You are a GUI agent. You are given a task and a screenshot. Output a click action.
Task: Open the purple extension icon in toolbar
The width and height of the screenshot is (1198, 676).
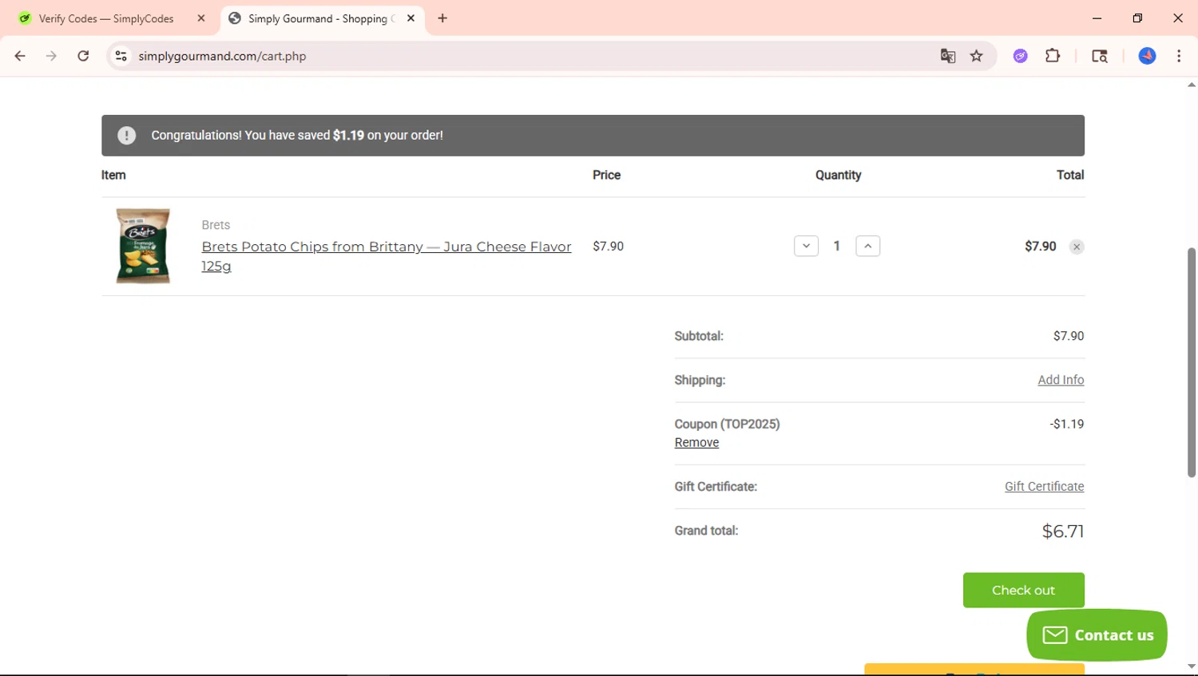(1021, 56)
